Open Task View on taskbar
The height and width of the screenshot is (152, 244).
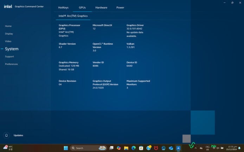111,148
